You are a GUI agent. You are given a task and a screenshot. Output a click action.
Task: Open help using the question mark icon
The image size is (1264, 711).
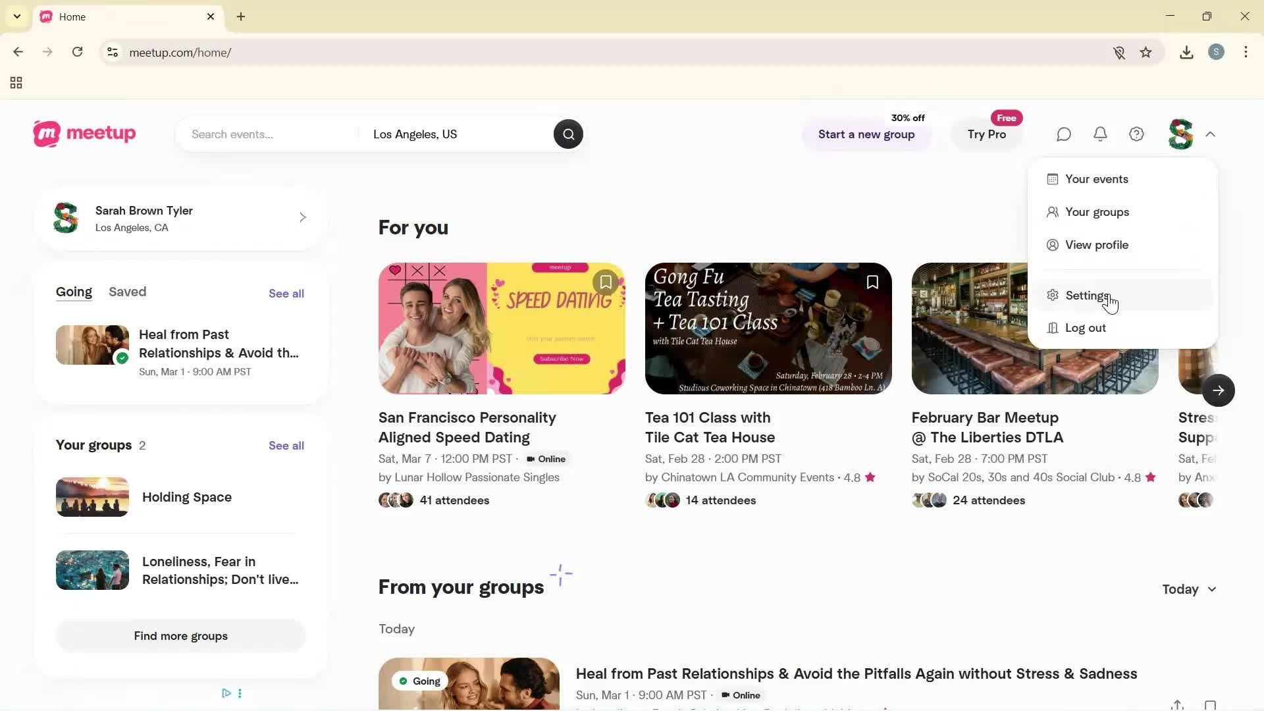point(1136,134)
